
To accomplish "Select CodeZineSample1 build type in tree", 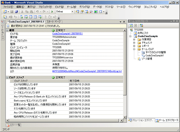I will coord(154,56).
